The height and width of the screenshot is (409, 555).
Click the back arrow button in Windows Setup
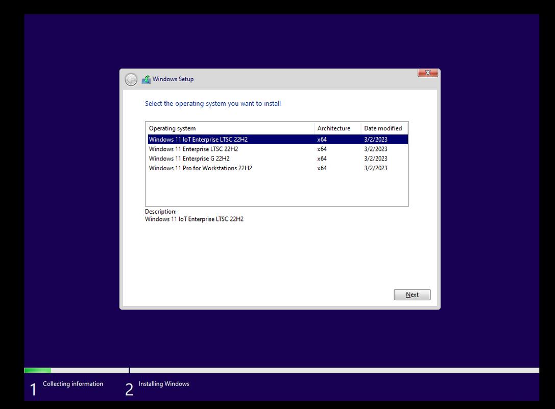[131, 79]
